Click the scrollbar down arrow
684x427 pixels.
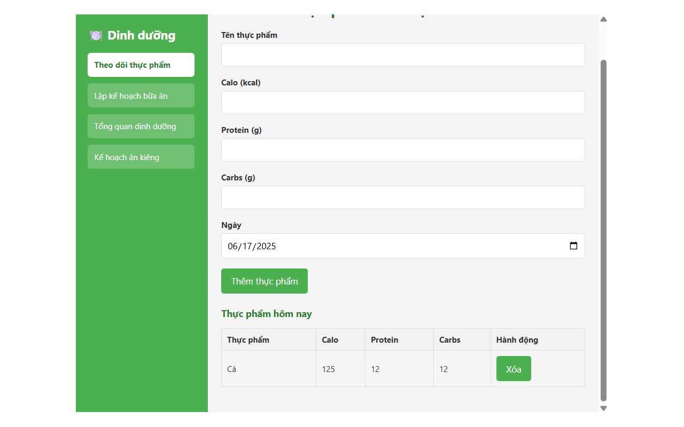point(603,408)
